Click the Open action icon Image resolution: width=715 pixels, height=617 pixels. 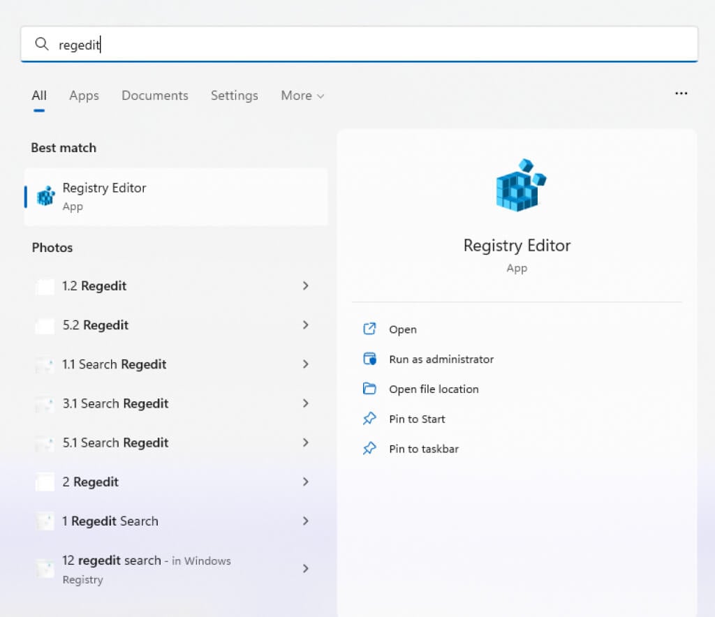point(369,329)
